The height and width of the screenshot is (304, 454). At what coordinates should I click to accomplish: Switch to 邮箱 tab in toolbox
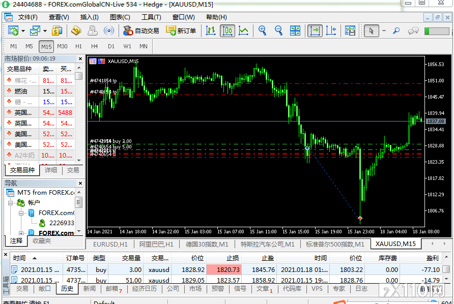[x=114, y=289]
